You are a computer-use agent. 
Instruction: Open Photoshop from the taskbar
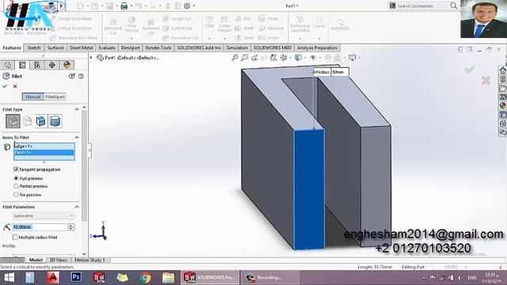tap(76, 277)
